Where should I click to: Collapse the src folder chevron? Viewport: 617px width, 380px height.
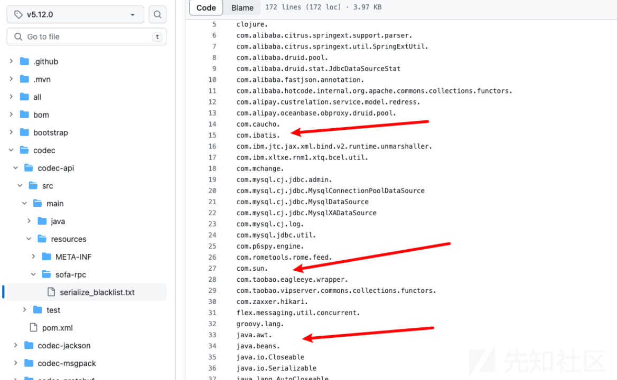coord(20,185)
